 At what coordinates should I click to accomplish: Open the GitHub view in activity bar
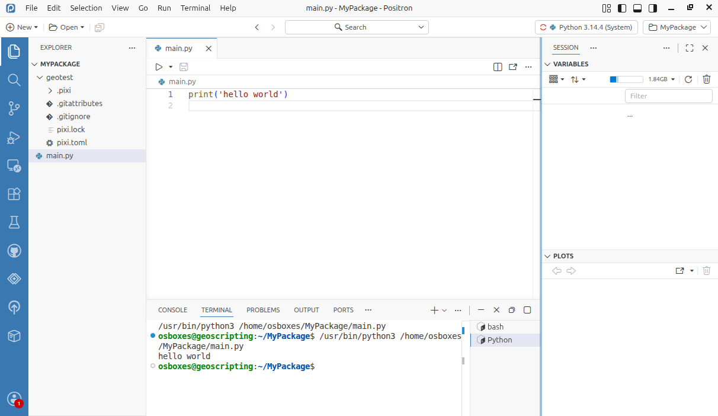[14, 251]
